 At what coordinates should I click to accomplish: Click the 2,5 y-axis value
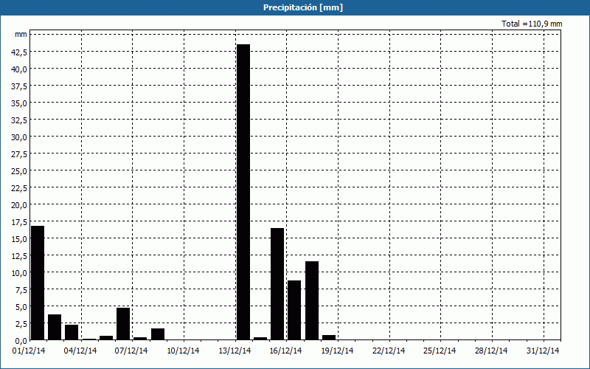(21, 323)
